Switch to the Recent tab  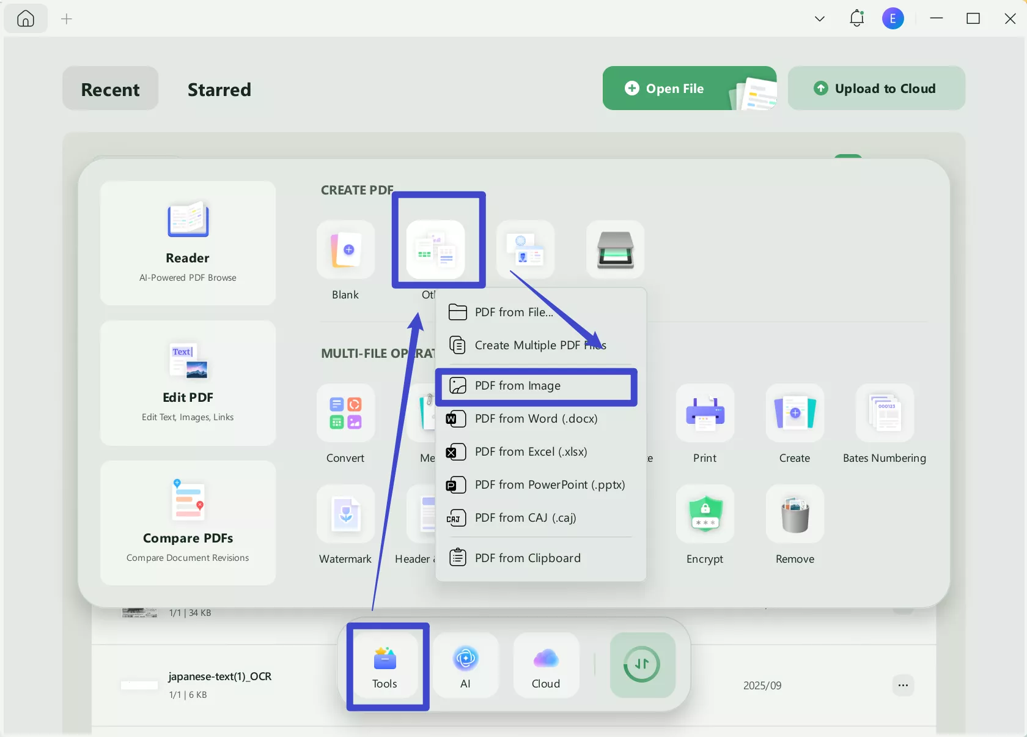110,89
